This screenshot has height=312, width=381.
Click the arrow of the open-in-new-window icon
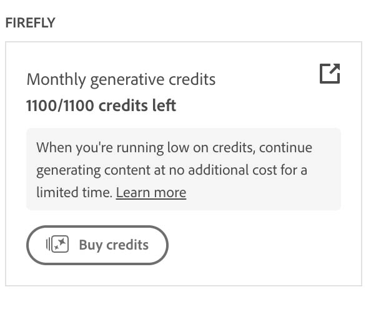tap(335, 69)
